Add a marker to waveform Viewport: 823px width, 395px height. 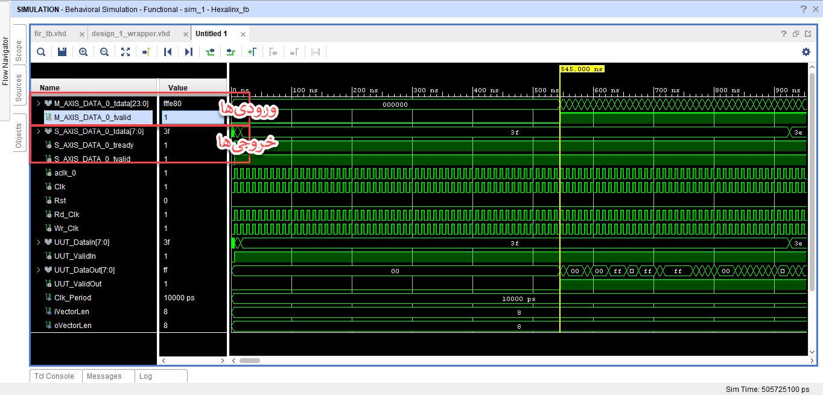tap(252, 52)
